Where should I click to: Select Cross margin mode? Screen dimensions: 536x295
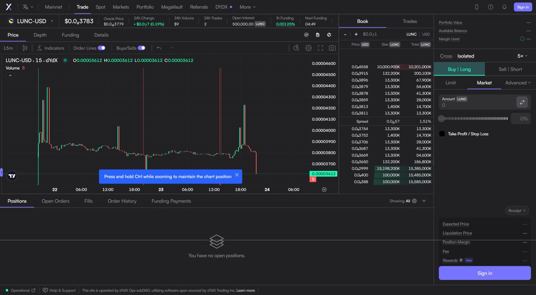click(446, 56)
